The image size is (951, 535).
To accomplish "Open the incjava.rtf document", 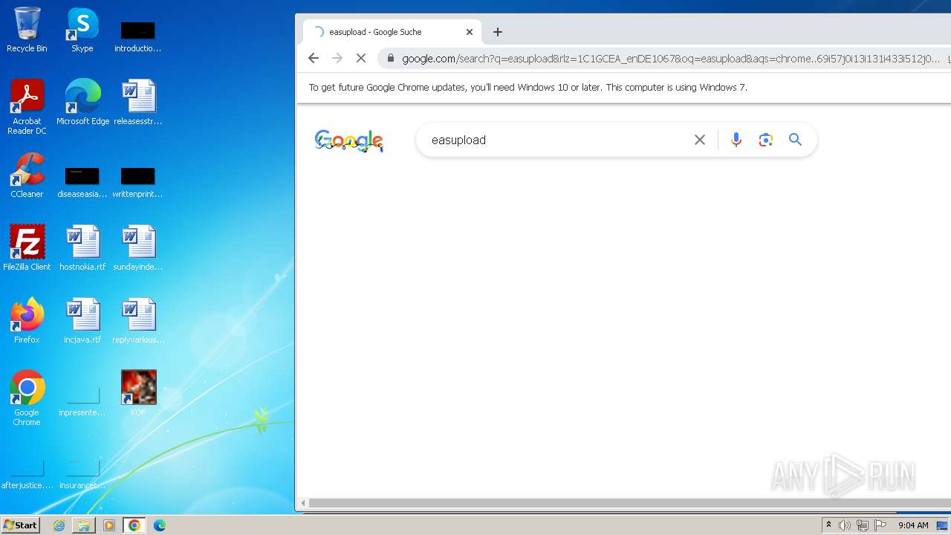I will (82, 320).
